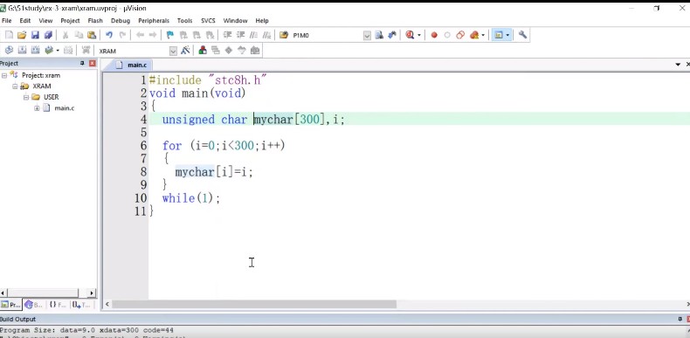The height and width of the screenshot is (338, 690).
Task: Save all files with the multi-disk icon
Action: point(48,35)
